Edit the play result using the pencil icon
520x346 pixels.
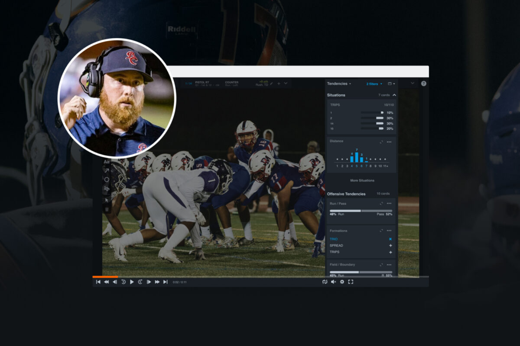pos(272,83)
